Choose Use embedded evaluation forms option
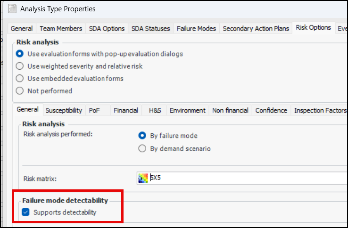The image size is (348, 228). [20, 79]
